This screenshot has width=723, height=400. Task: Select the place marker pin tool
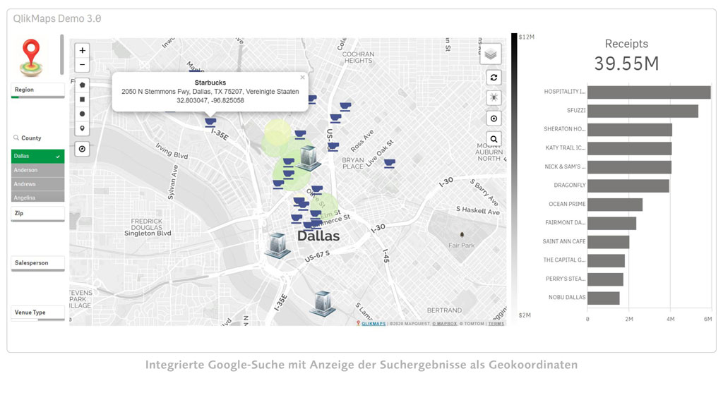pos(82,128)
